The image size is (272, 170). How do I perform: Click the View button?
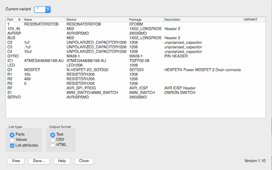click(16, 161)
